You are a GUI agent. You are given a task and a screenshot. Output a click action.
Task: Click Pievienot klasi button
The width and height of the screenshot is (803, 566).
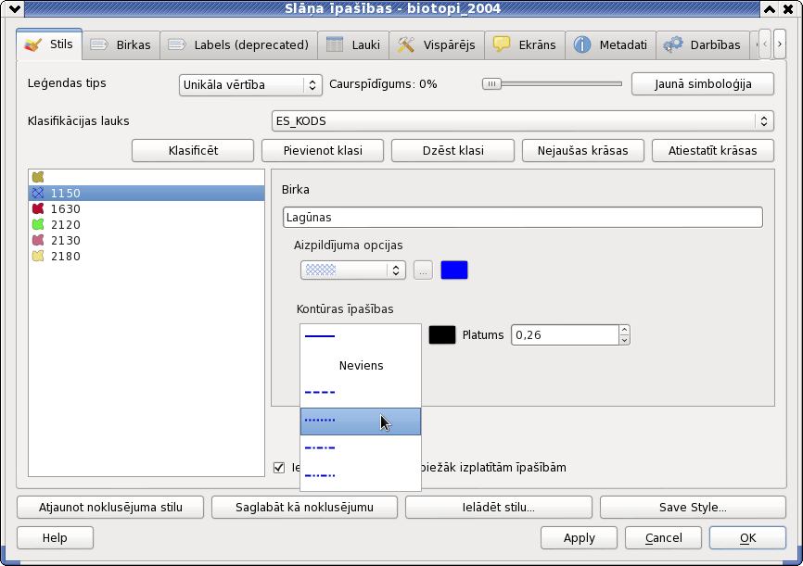click(x=323, y=150)
